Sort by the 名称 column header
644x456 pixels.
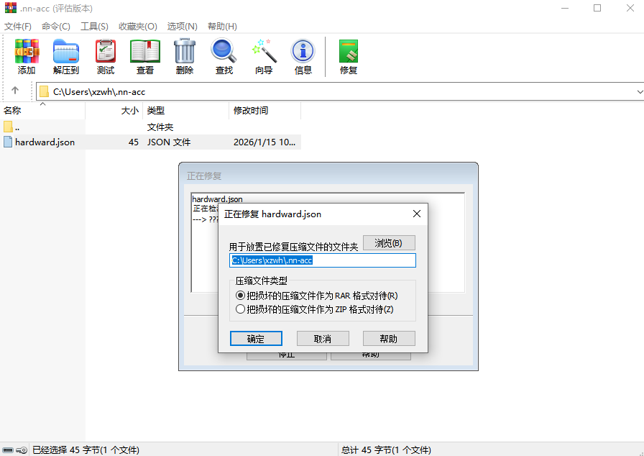pyautogui.click(x=42, y=111)
